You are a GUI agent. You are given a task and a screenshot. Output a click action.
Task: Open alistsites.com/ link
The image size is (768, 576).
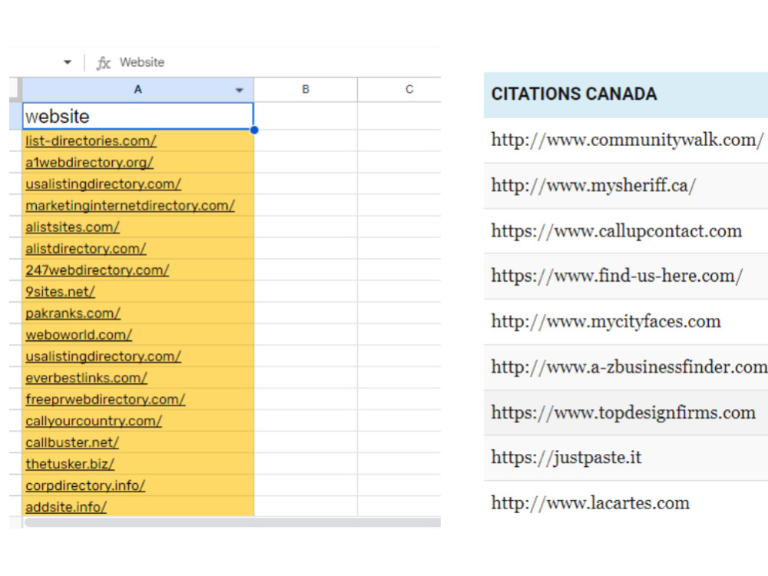point(72,227)
